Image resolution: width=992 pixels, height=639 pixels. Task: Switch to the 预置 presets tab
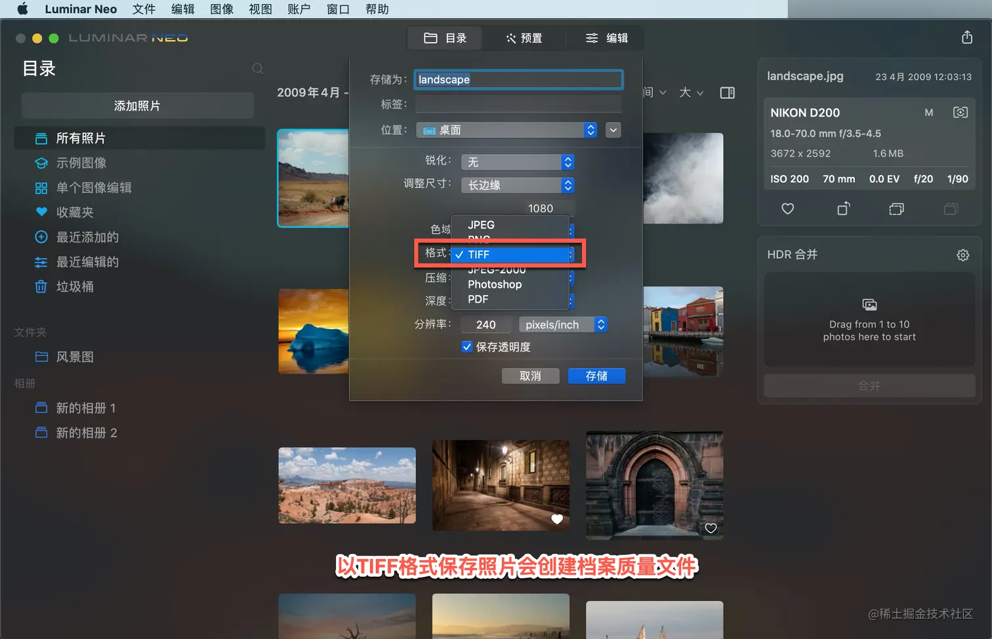click(x=524, y=38)
